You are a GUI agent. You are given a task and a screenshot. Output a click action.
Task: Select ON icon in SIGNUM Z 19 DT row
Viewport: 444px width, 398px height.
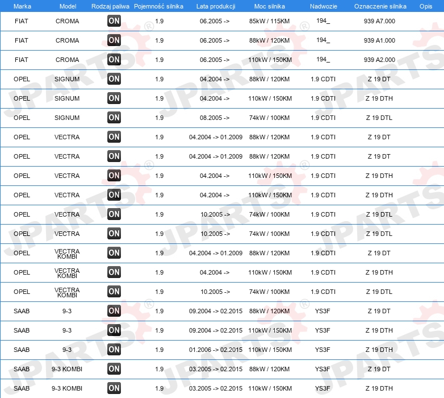coord(114,79)
